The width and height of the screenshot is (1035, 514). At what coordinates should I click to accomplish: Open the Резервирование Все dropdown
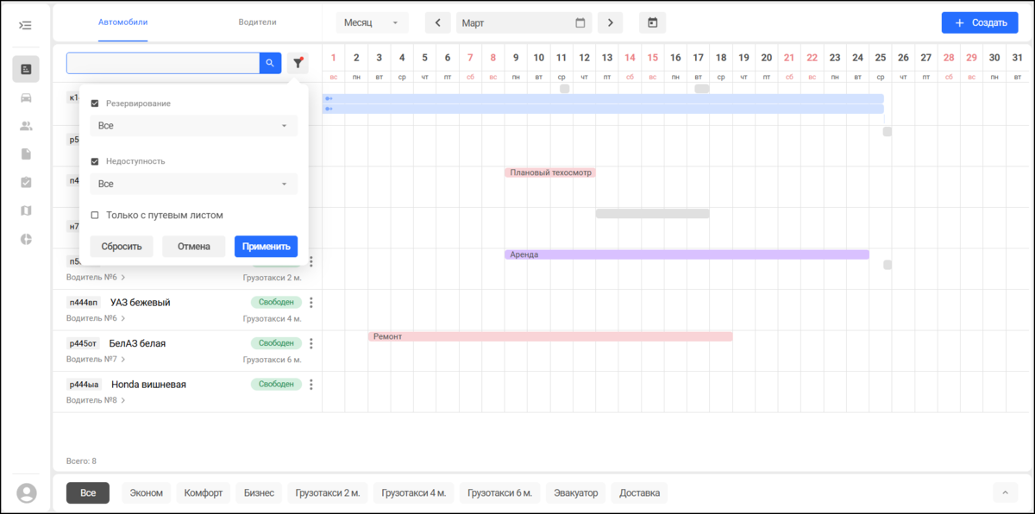(x=193, y=126)
